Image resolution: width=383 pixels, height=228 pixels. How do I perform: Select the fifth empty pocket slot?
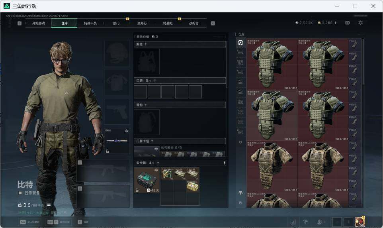(x=195, y=92)
